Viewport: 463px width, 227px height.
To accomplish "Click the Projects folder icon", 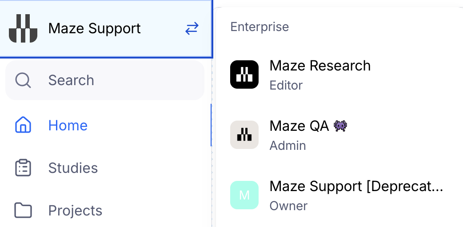I will [23, 210].
